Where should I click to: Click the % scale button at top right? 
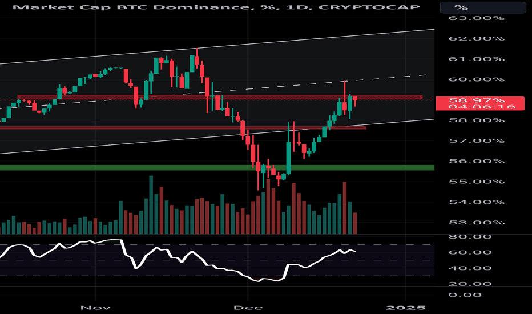tap(483, 7)
